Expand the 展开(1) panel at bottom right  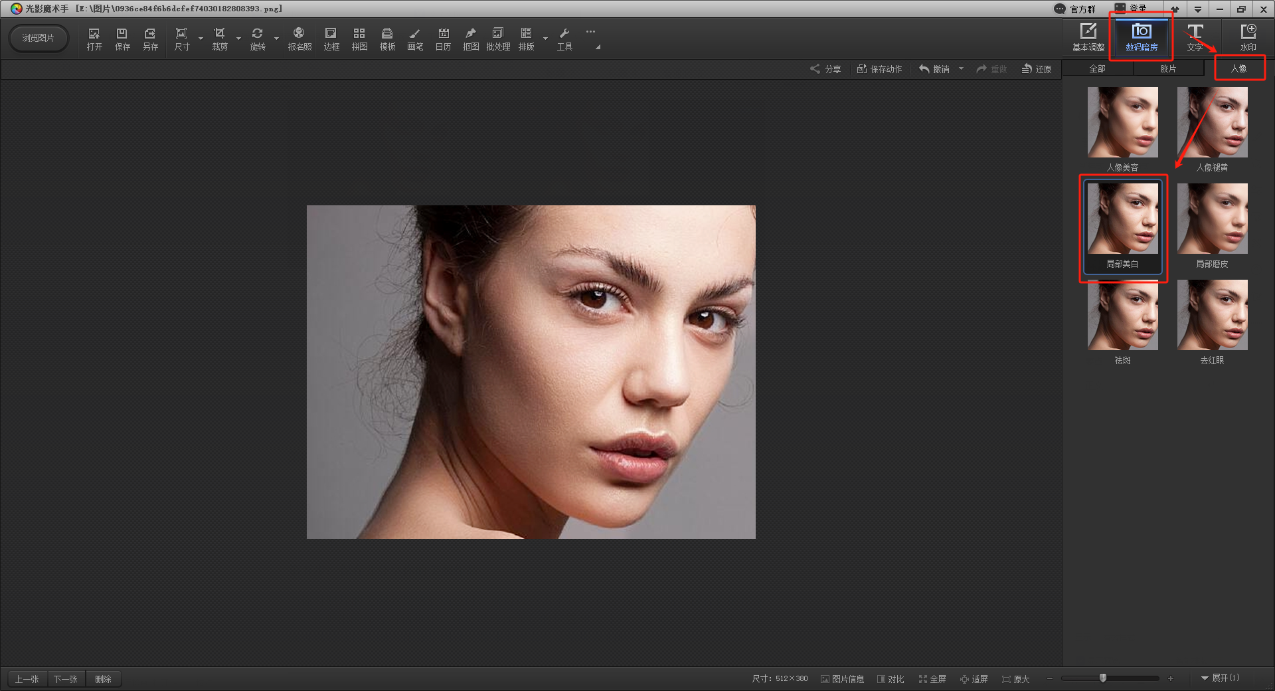tap(1220, 678)
